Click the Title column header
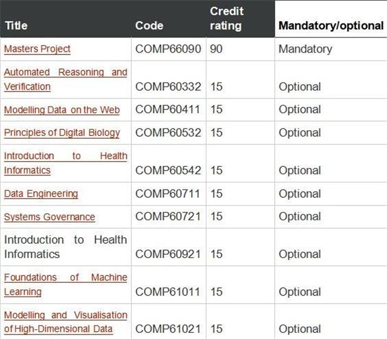Image resolution: width=387 pixels, height=339 pixels. pyautogui.click(x=16, y=25)
